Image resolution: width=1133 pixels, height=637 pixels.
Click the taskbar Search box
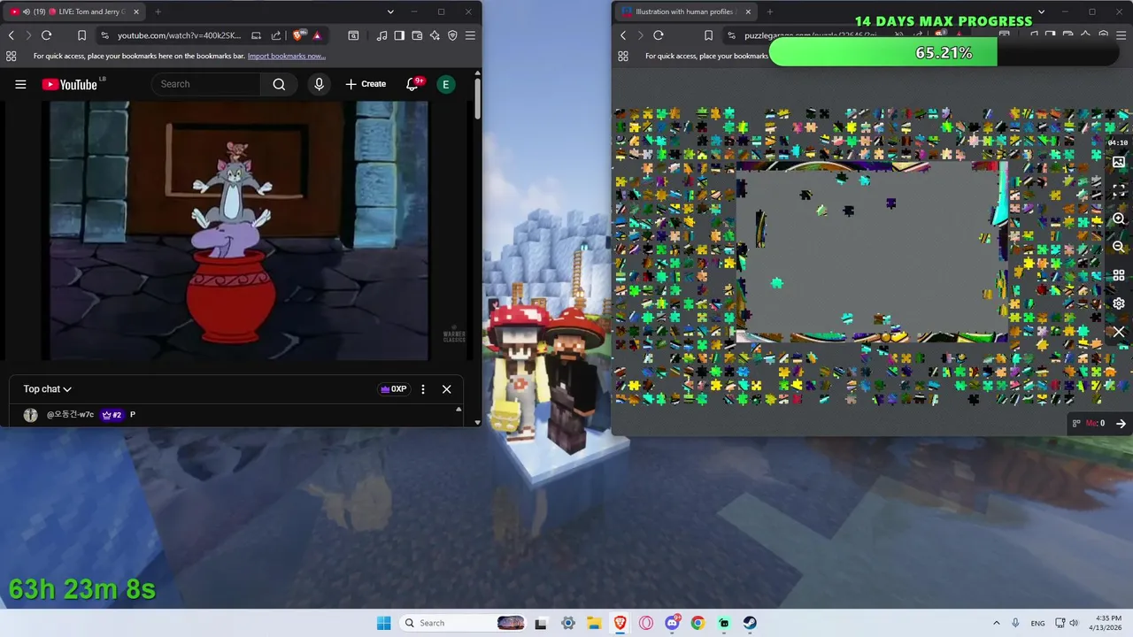tap(464, 623)
